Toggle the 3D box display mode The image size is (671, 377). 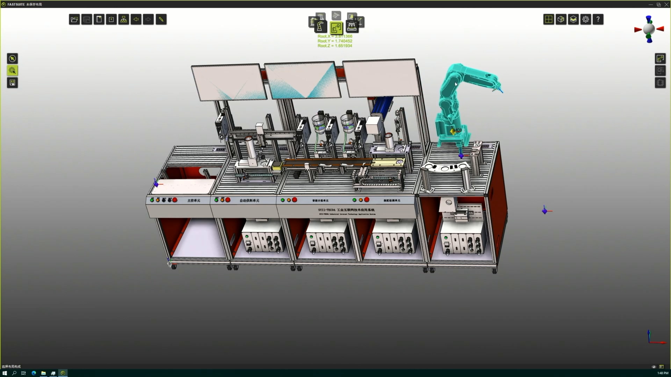(x=561, y=20)
